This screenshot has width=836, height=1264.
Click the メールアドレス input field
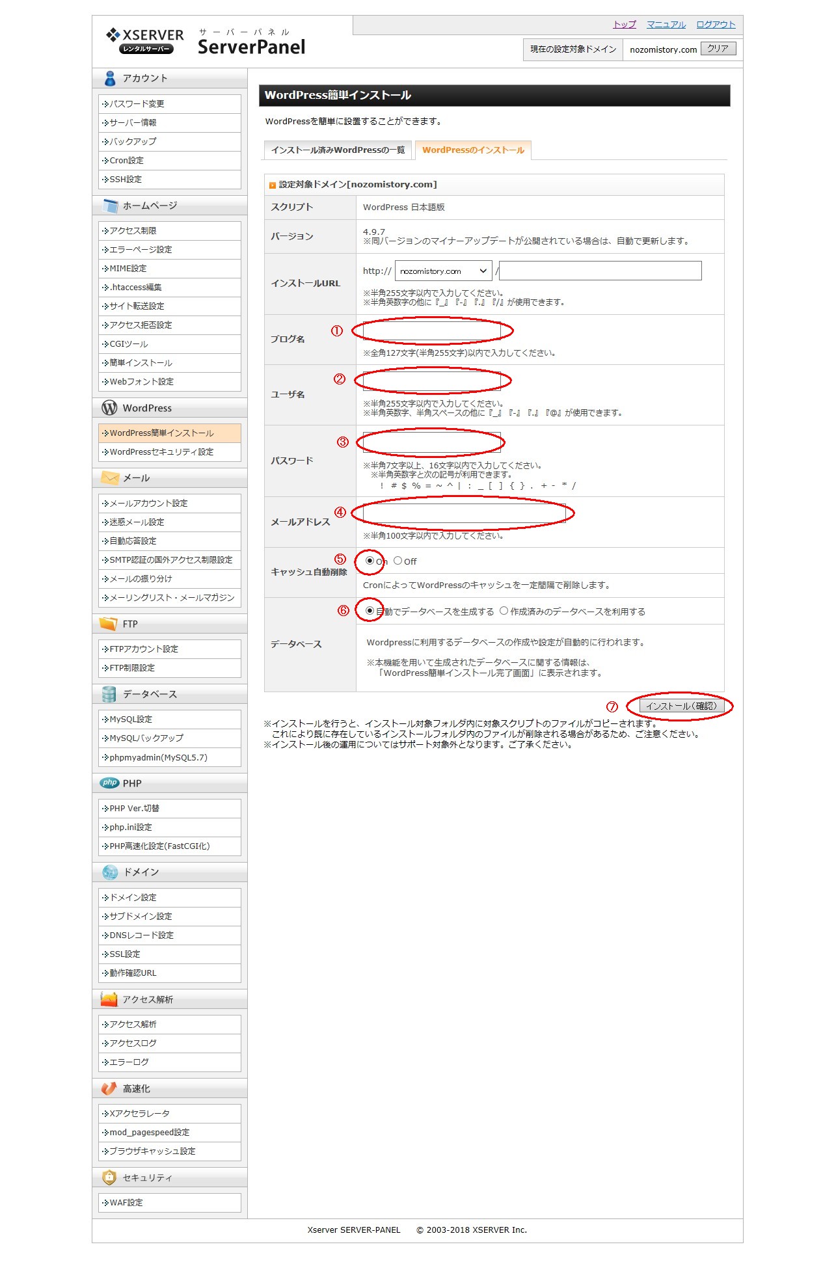[465, 513]
